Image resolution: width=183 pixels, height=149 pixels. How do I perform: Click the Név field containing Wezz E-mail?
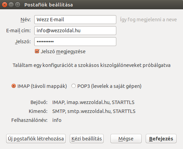click(x=75, y=20)
